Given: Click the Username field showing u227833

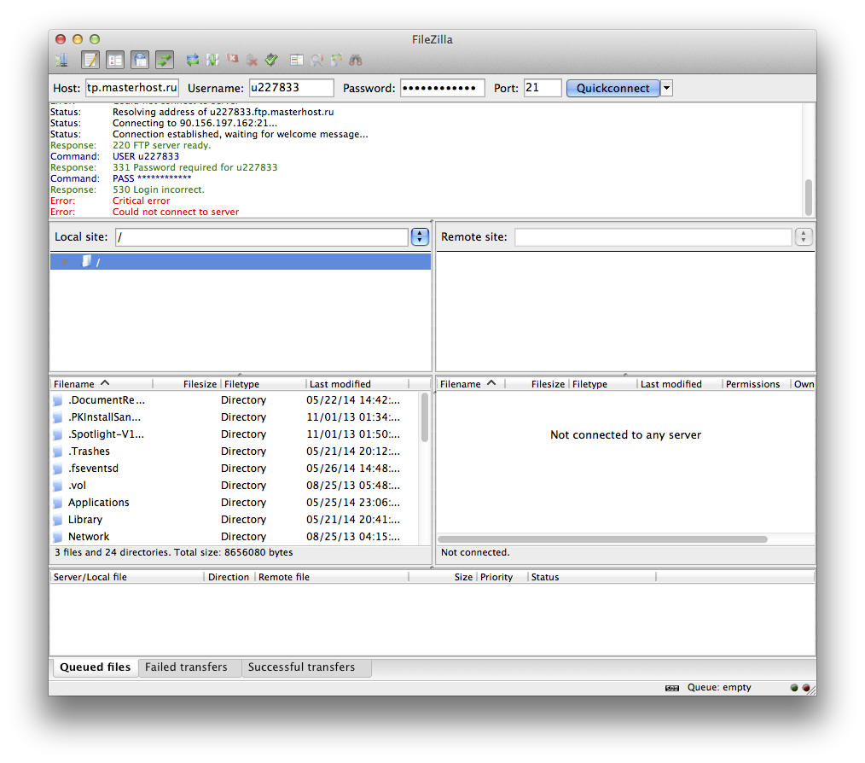Looking at the screenshot, I should point(291,88).
